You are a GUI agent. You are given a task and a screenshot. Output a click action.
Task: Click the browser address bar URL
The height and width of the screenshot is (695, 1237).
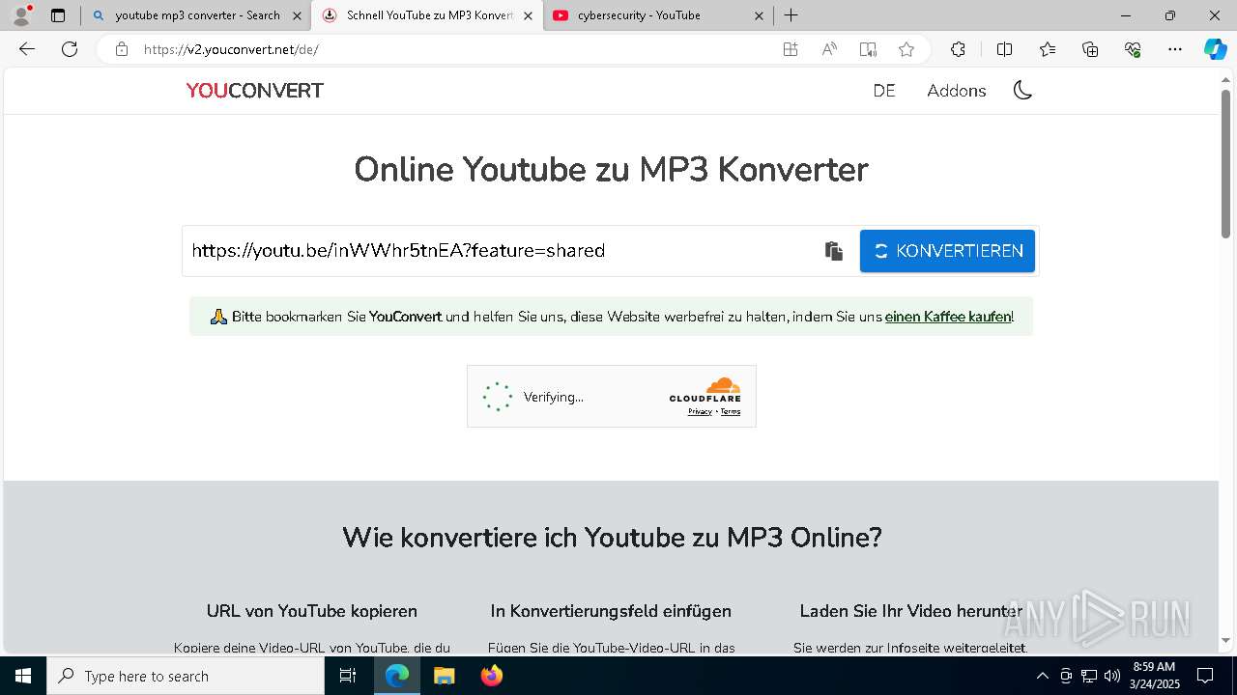tap(231, 49)
